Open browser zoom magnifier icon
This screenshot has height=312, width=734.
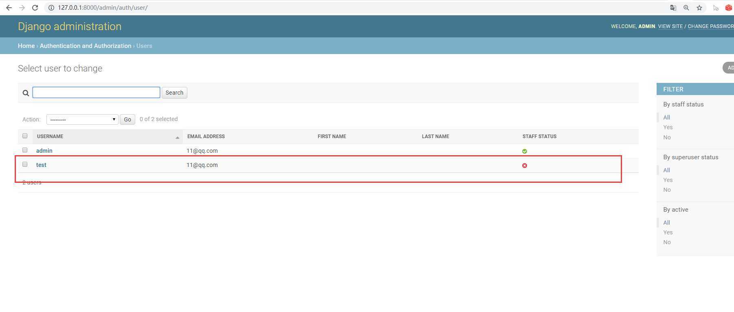point(686,8)
